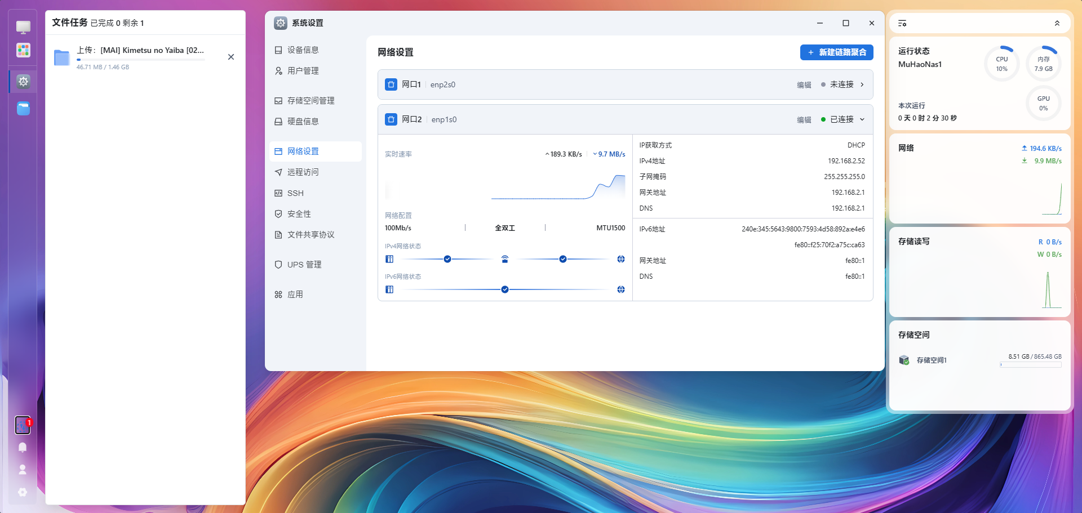This screenshot has width=1082, height=513.
Task: Expand 网口1 with the right chevron
Action: 862,84
